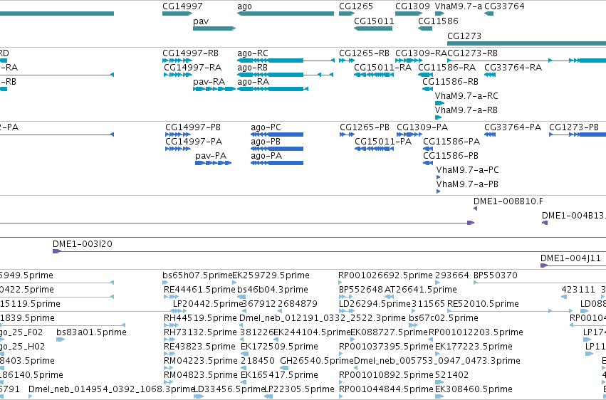This screenshot has height=400, width=606.
Task: Click the ago-RC transcript glyph
Action: click(286, 60)
